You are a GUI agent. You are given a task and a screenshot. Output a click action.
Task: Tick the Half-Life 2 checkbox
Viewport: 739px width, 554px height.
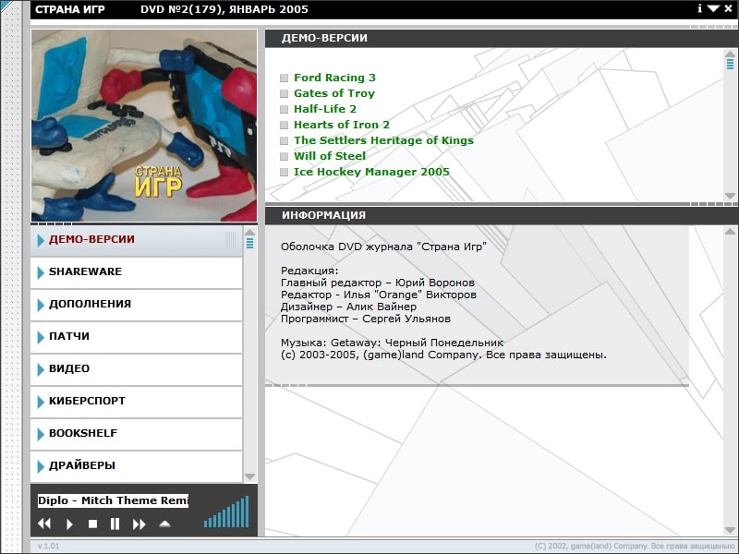click(x=284, y=109)
